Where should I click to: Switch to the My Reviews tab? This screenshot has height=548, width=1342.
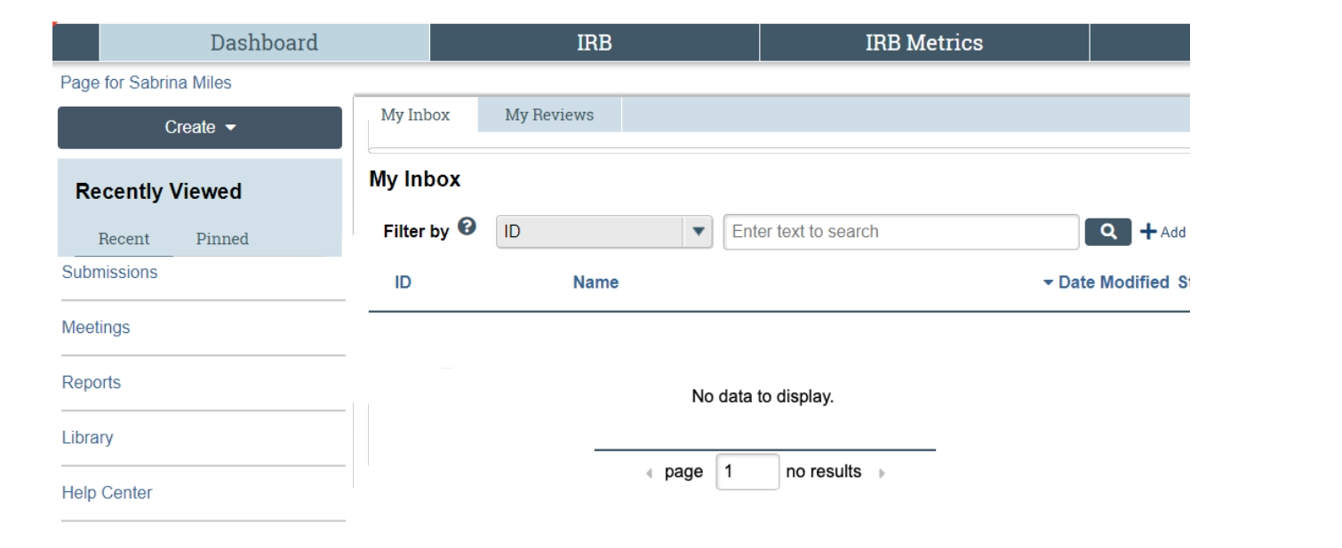coord(548,115)
